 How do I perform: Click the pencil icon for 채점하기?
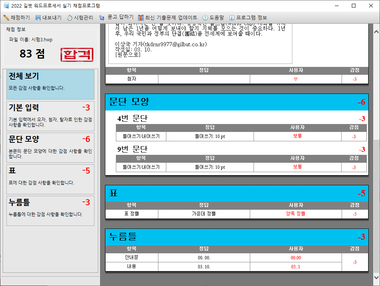pos(6,18)
